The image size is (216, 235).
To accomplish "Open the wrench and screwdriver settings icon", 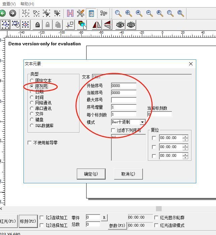I will [x=80, y=13].
